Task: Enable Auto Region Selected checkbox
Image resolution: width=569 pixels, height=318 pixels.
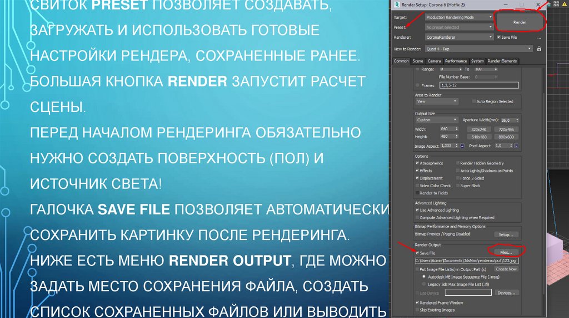Action: click(473, 101)
